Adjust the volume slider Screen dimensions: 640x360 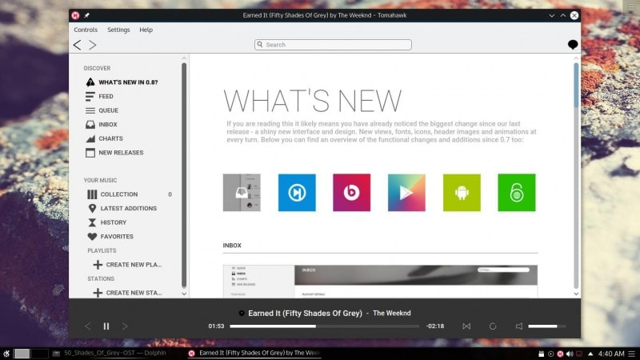546,326
